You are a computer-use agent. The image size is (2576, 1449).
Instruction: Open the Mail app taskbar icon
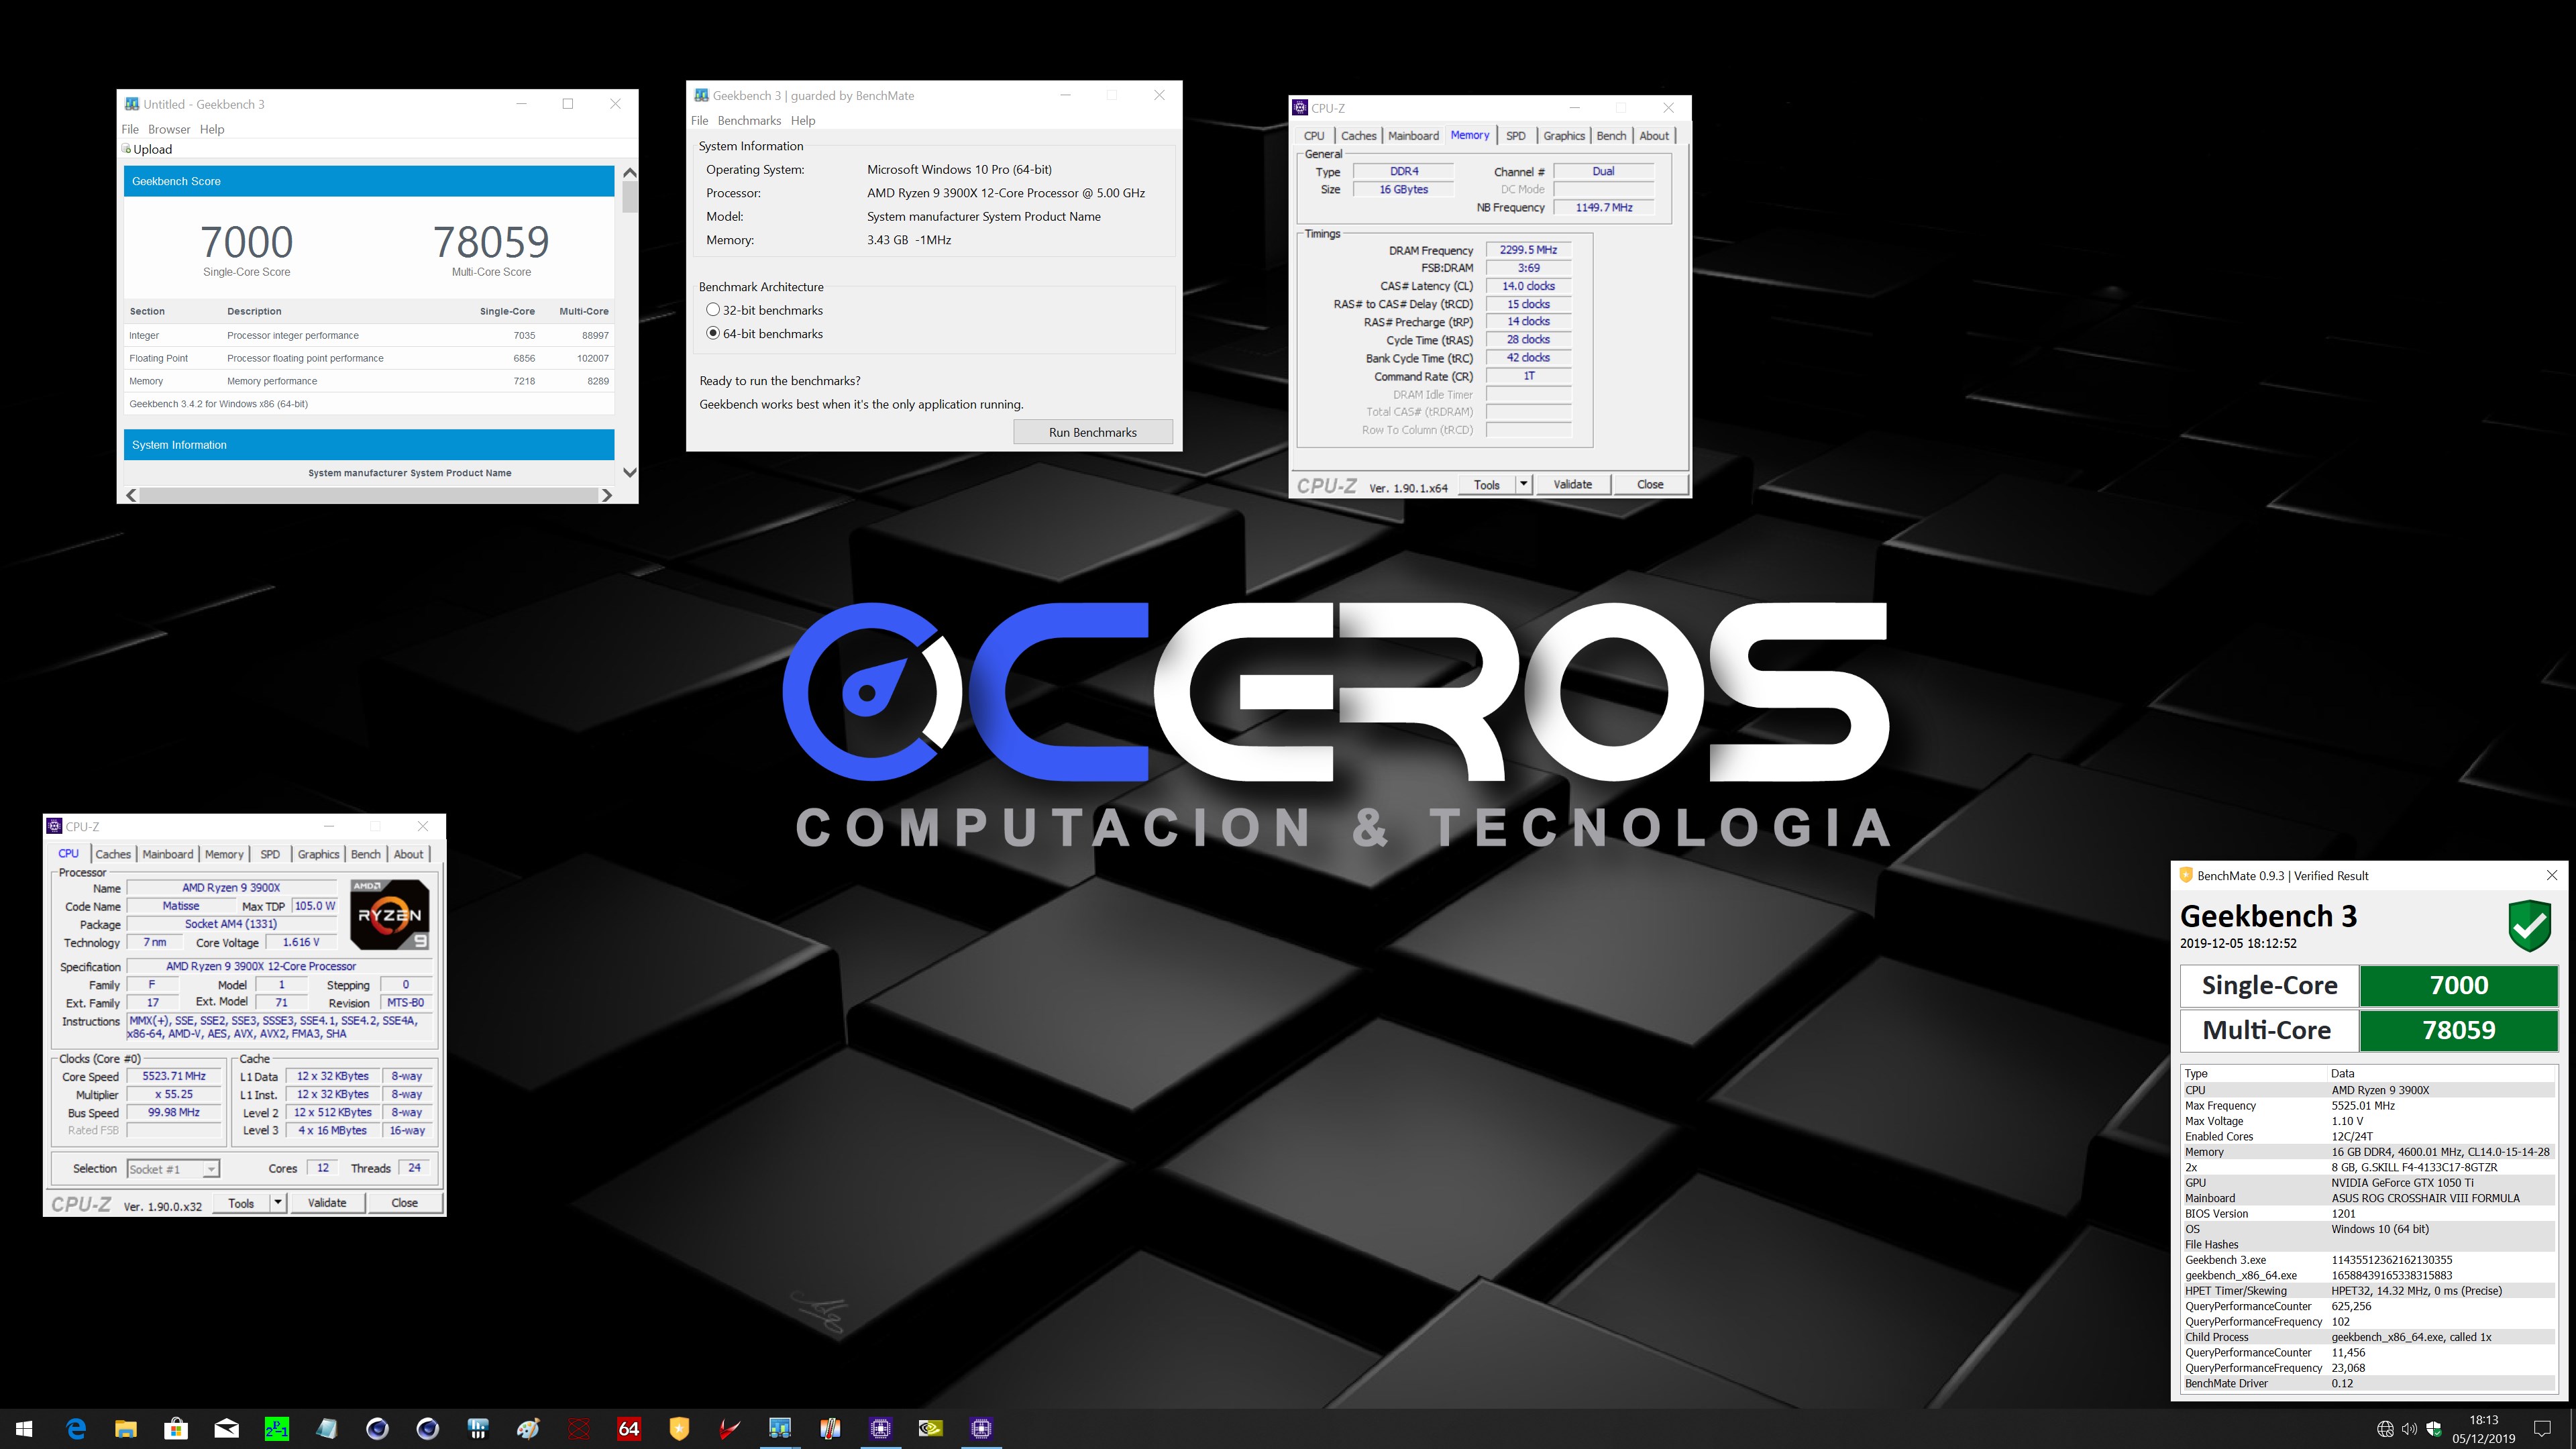click(x=227, y=1428)
